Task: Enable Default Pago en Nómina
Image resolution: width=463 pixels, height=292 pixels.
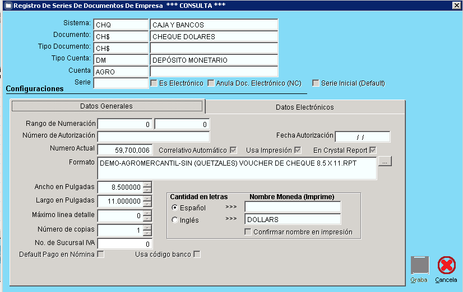Action: point(101,255)
